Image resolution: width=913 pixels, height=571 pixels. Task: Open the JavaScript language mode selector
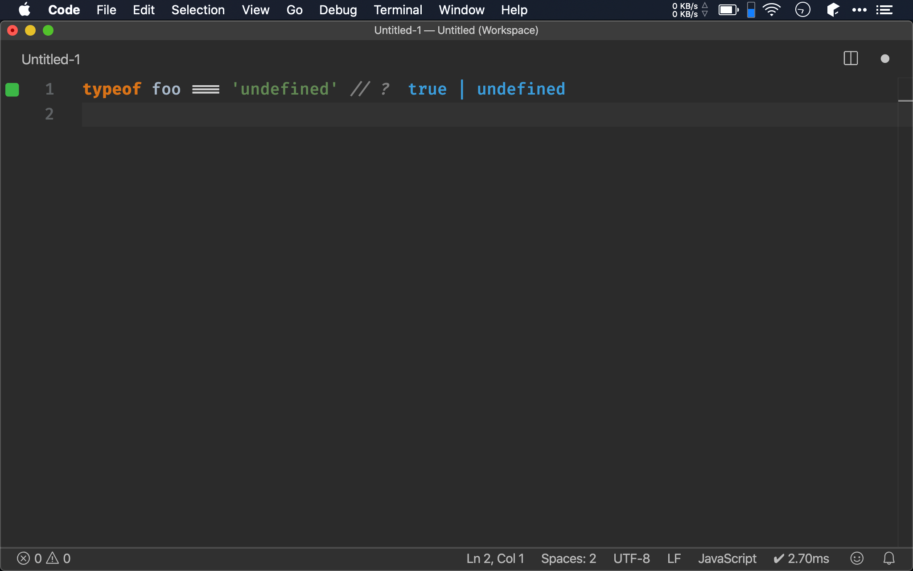click(x=727, y=559)
